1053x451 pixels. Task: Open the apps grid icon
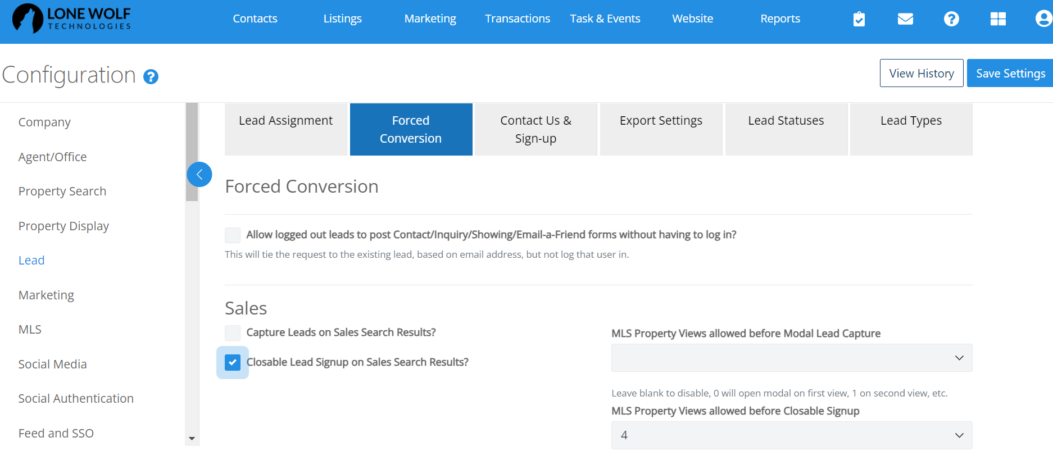coord(998,19)
